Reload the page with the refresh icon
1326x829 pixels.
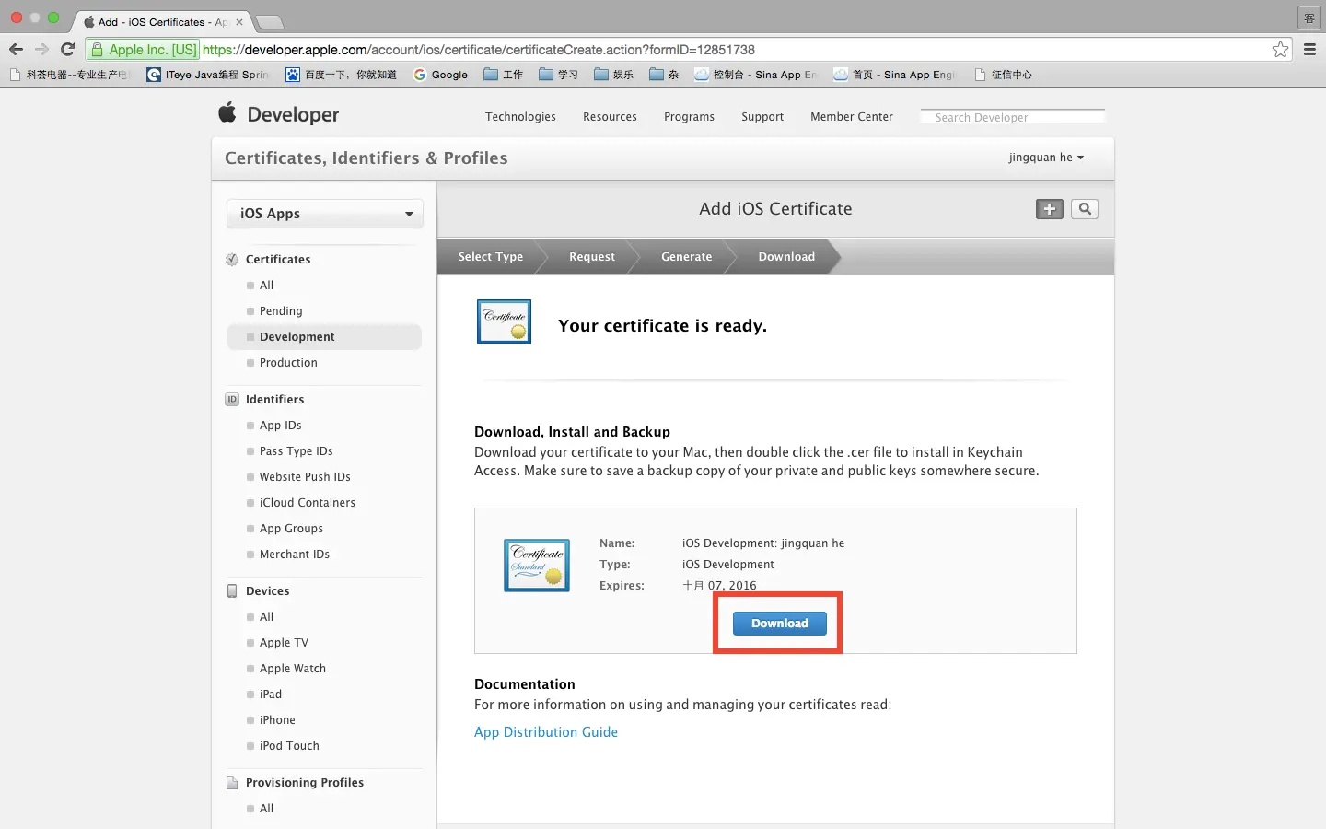pos(67,50)
